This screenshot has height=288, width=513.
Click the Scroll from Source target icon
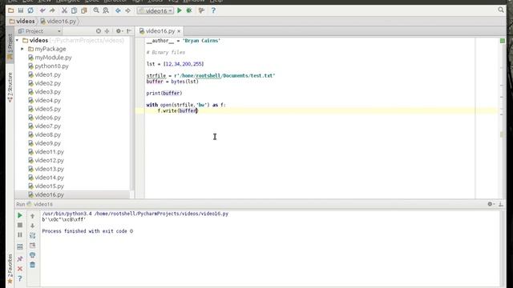pyautogui.click(x=98, y=31)
